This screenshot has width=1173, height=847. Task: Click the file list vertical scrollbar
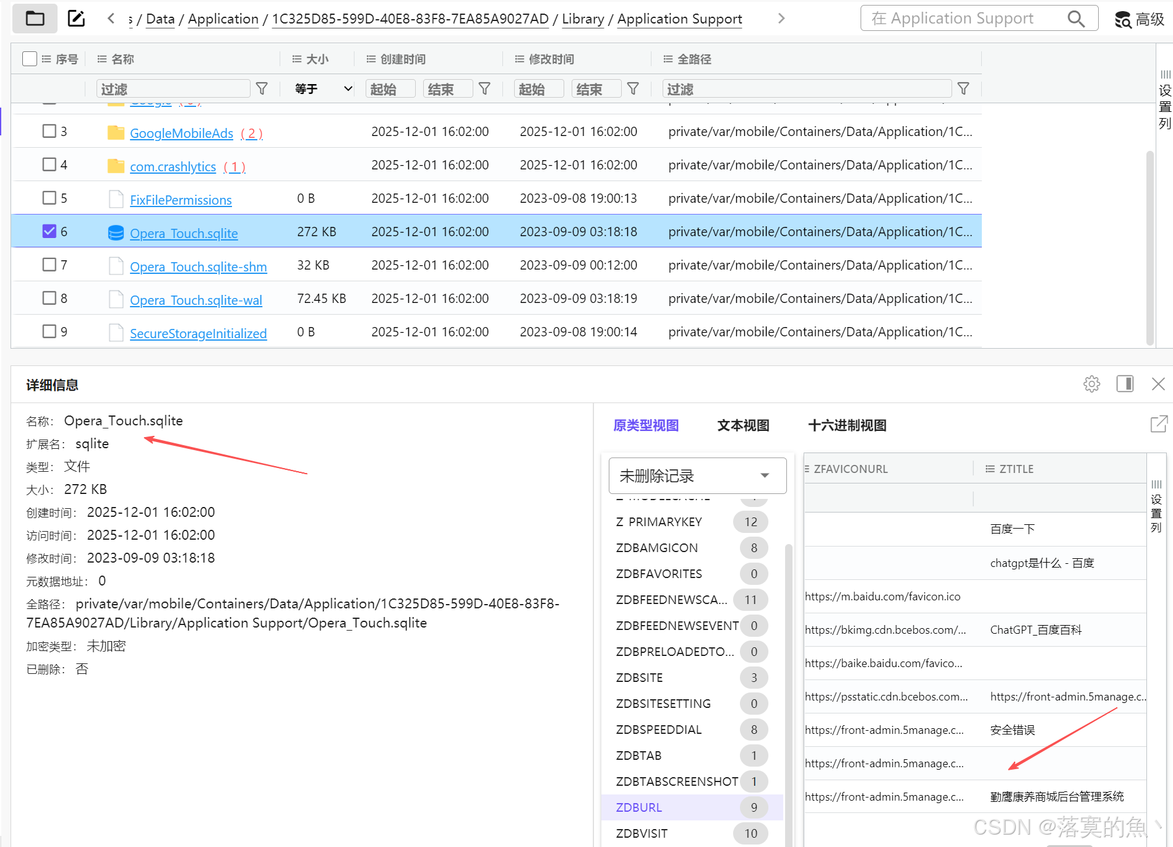1150,247
